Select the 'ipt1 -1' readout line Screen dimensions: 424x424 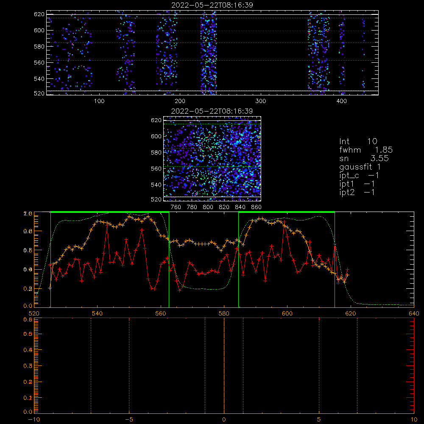(x=357, y=184)
